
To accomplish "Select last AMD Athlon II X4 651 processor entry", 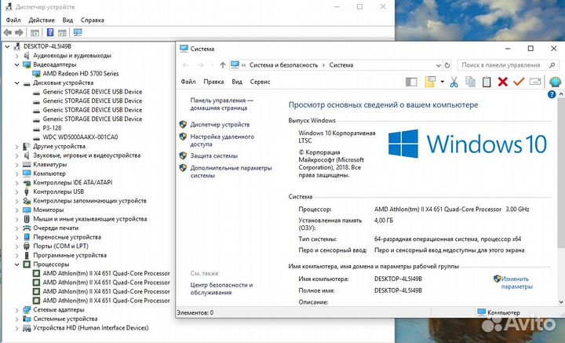I will pos(106,301).
